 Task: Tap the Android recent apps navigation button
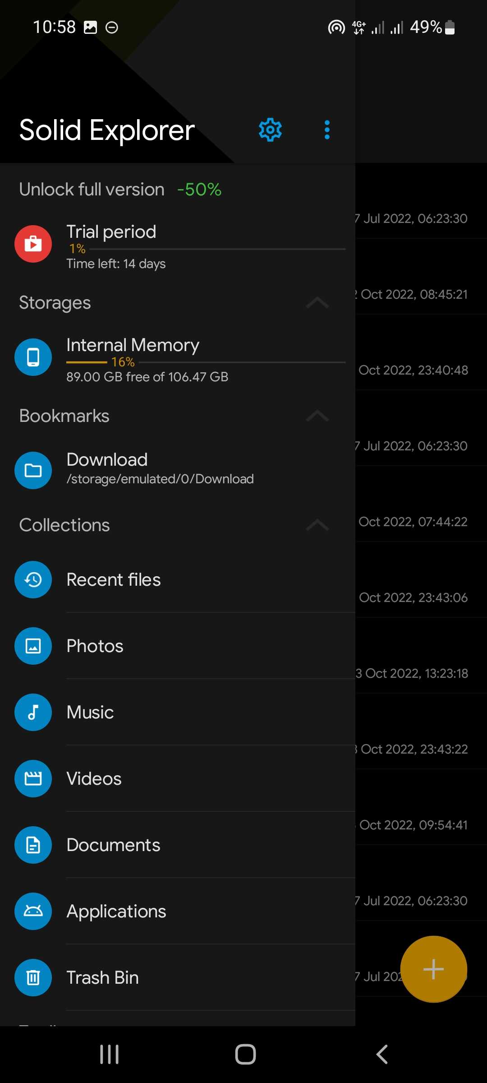110,1055
